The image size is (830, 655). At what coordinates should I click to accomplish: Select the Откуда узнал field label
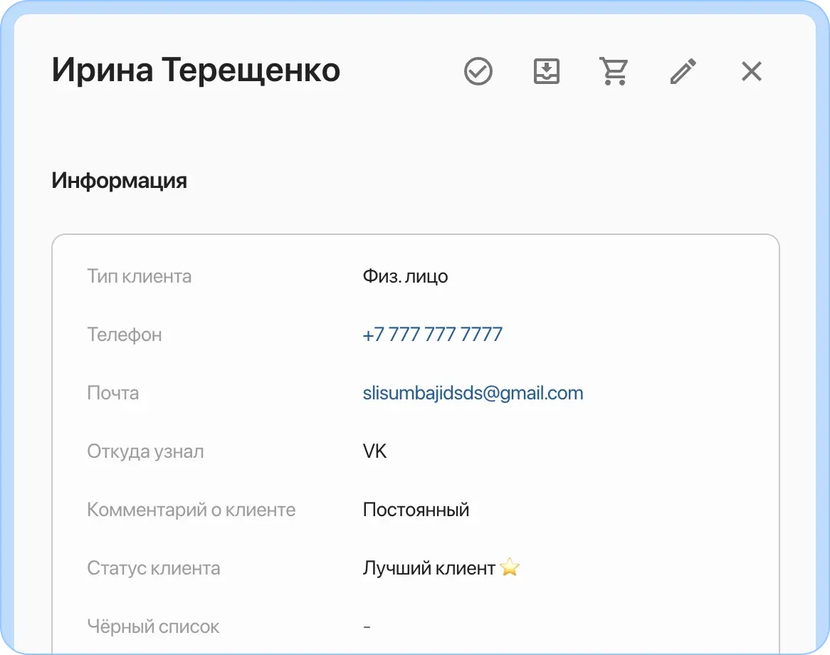tap(145, 451)
